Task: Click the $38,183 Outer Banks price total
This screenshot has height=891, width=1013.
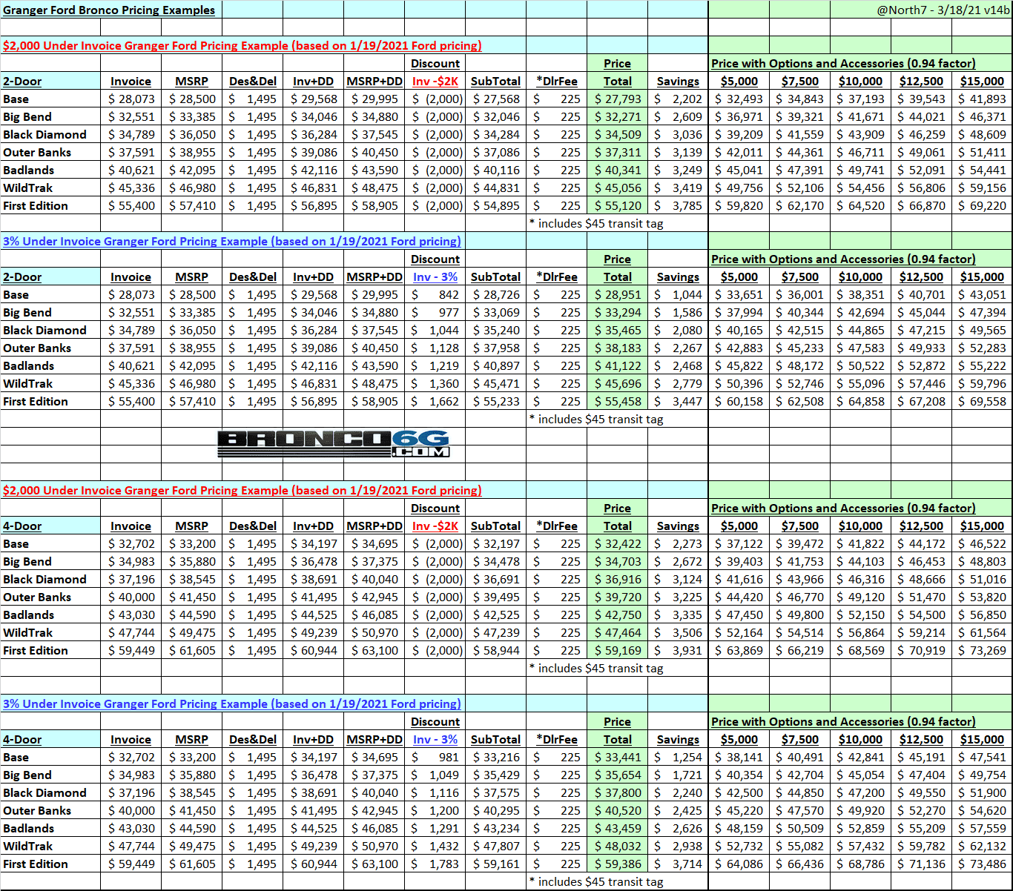Action: pos(617,348)
